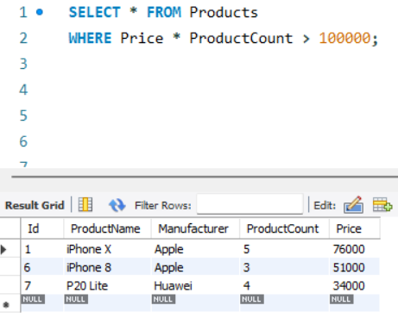Click the Result Grid label
This screenshot has width=398, height=318.
click(35, 205)
